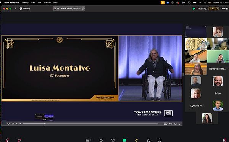229x142 pixels.
Task: Click the video progress bar
Action: [90, 124]
